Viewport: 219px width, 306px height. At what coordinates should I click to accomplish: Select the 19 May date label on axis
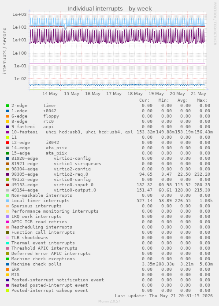[156, 94]
